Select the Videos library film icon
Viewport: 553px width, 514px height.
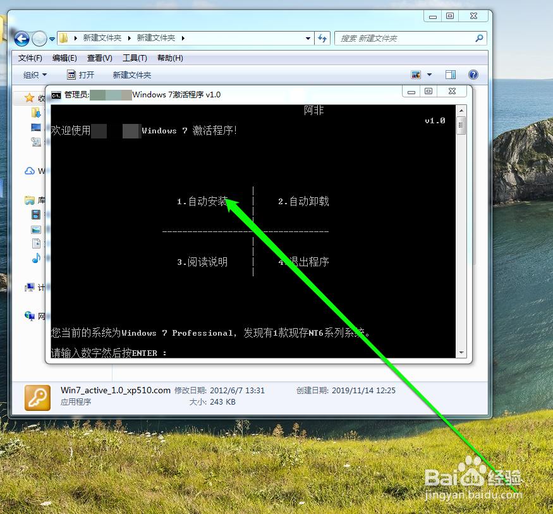[36, 214]
